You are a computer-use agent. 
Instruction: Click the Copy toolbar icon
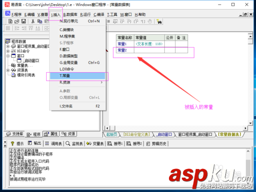pos(40,22)
